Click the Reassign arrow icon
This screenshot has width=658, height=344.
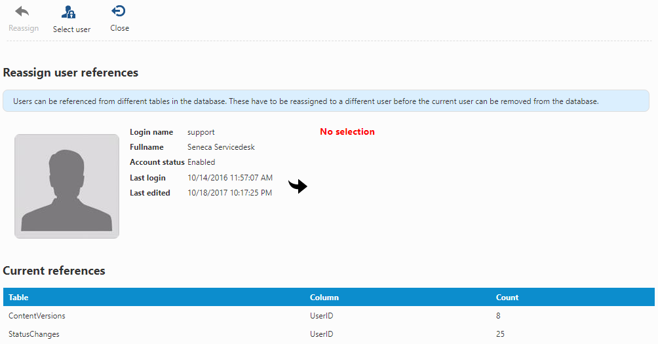(x=22, y=11)
